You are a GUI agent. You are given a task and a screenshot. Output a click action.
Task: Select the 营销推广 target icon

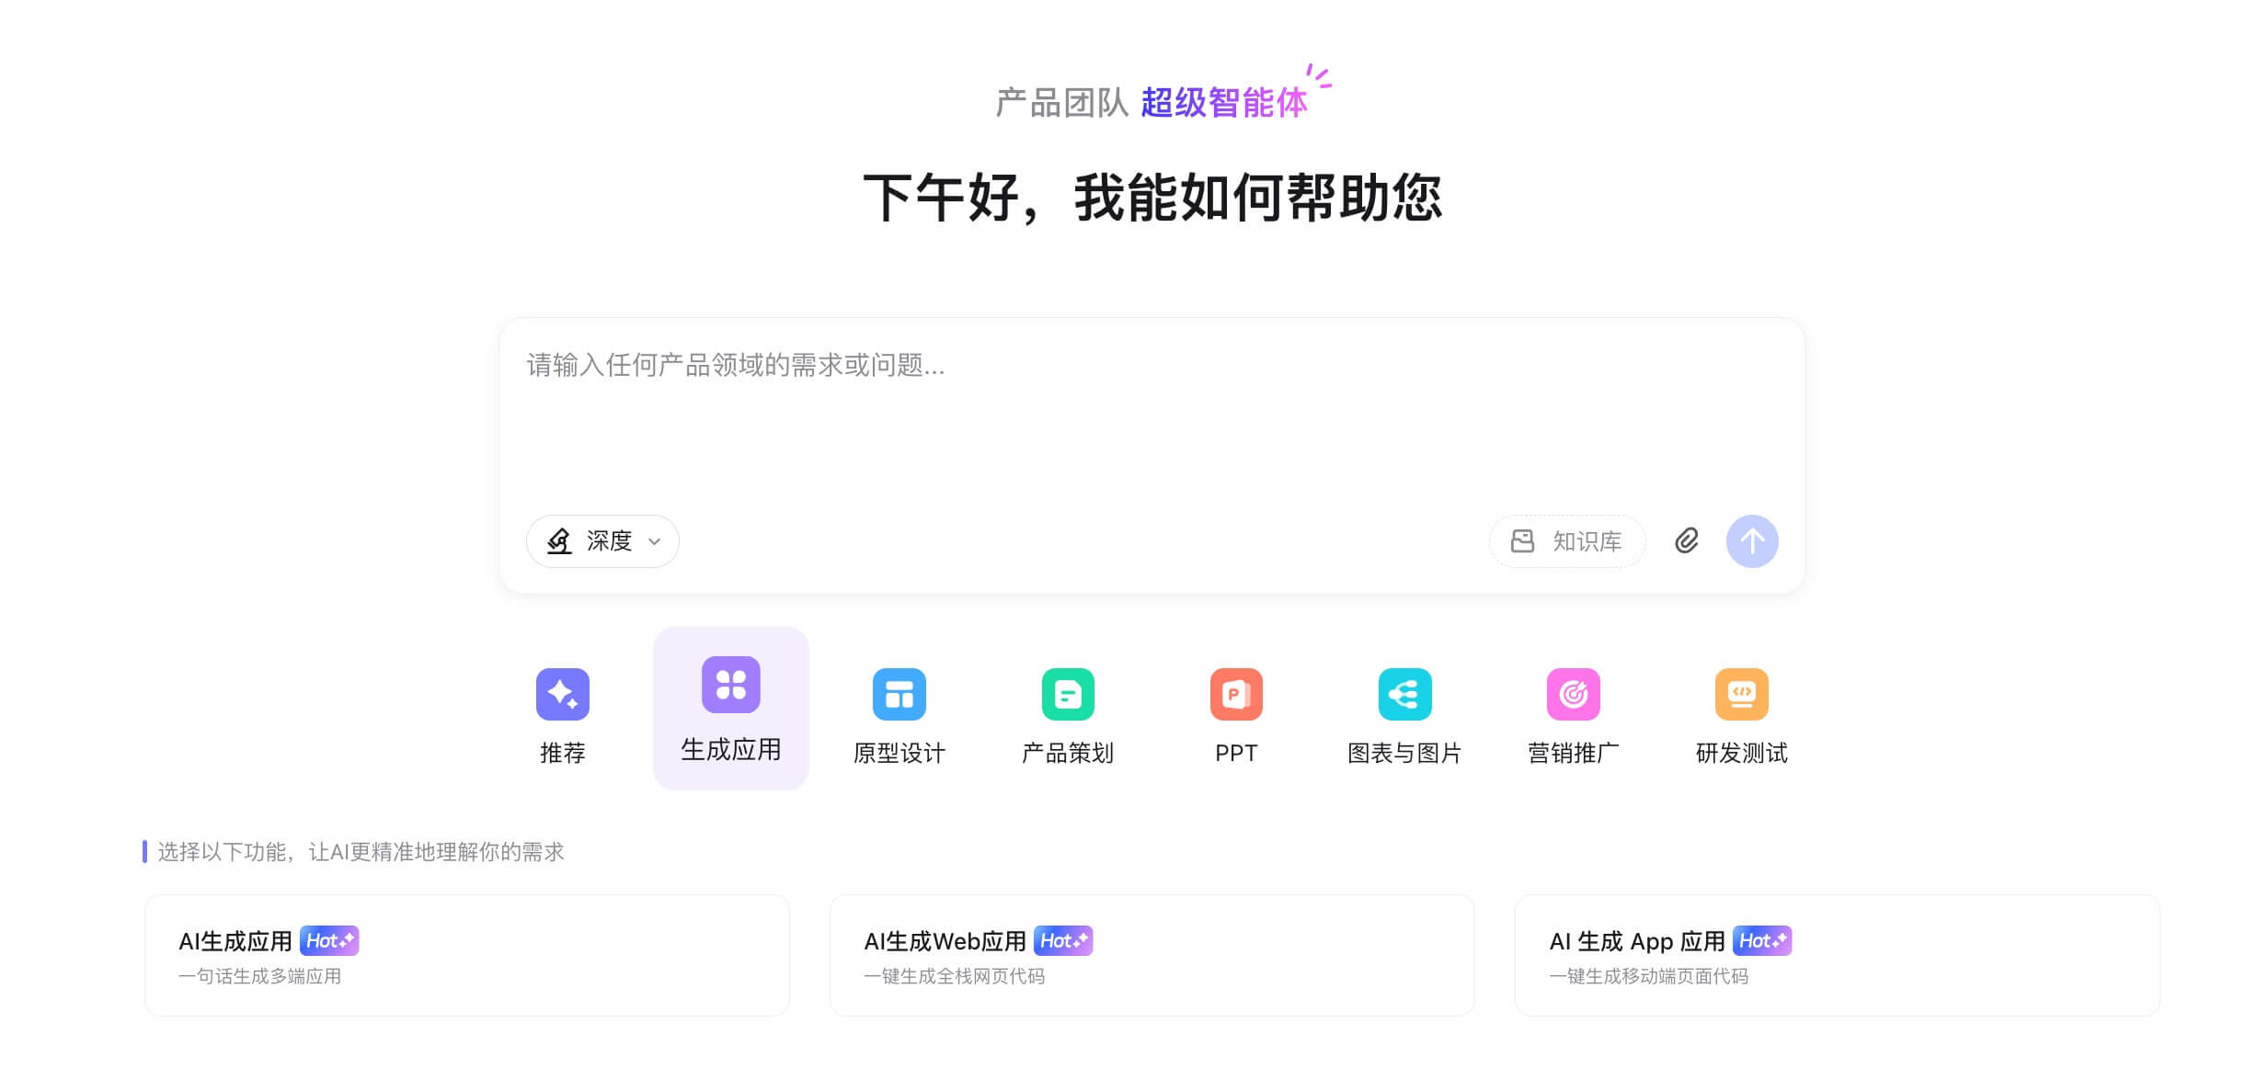[x=1573, y=694]
